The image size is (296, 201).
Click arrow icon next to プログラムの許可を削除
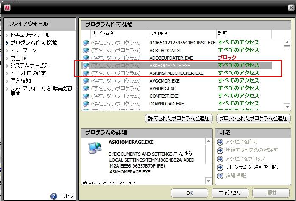pyautogui.click(x=220, y=167)
